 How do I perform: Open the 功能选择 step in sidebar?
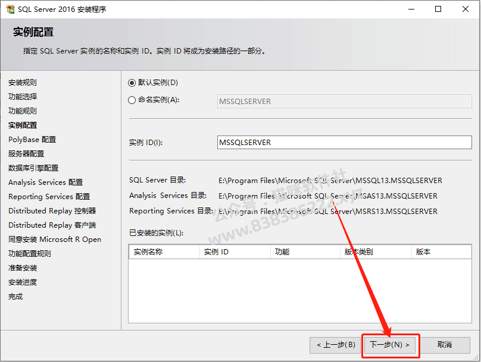23,97
